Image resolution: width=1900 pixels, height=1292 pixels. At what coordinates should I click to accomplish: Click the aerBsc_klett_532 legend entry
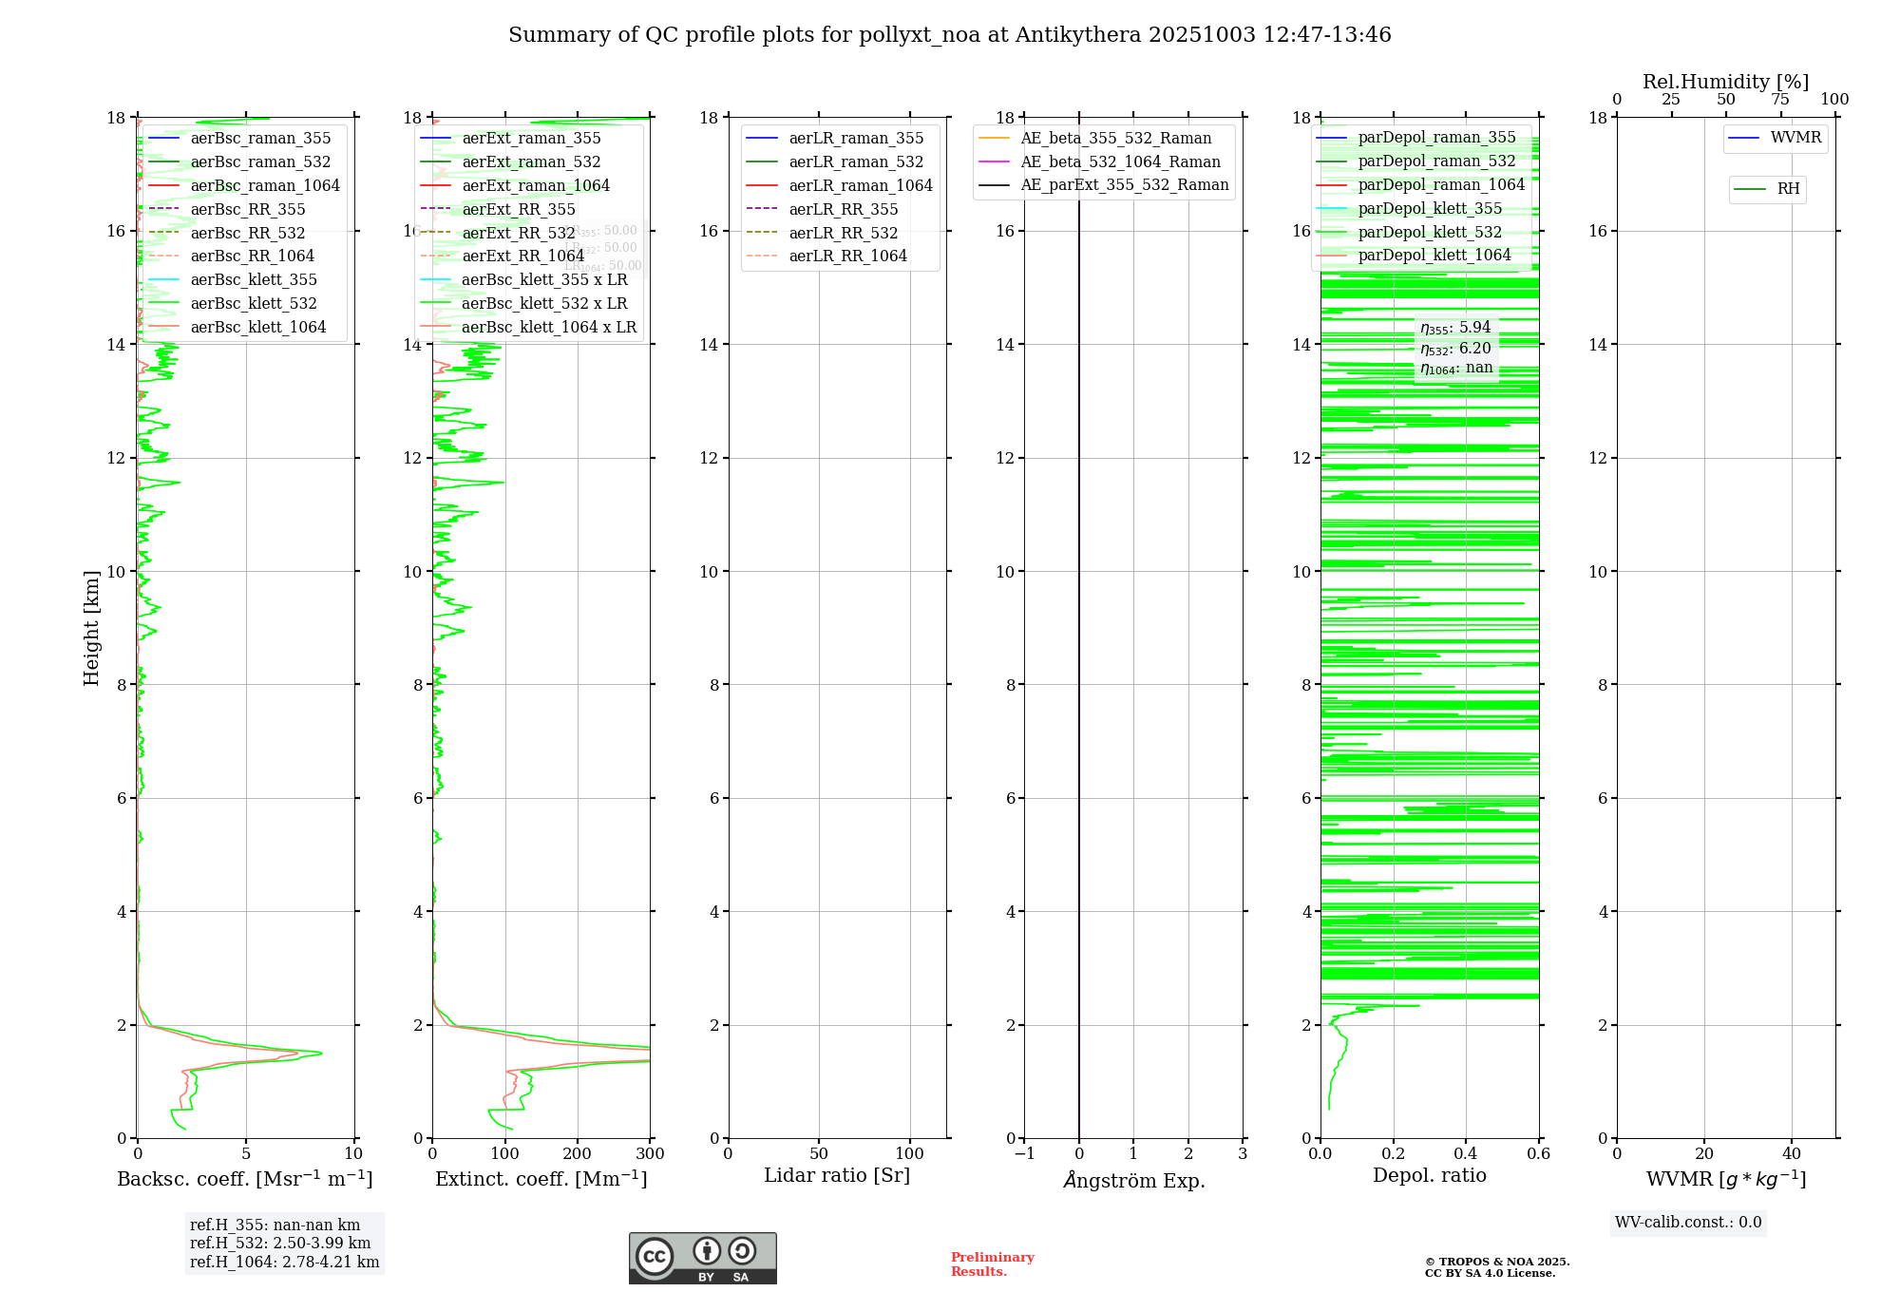tap(253, 304)
